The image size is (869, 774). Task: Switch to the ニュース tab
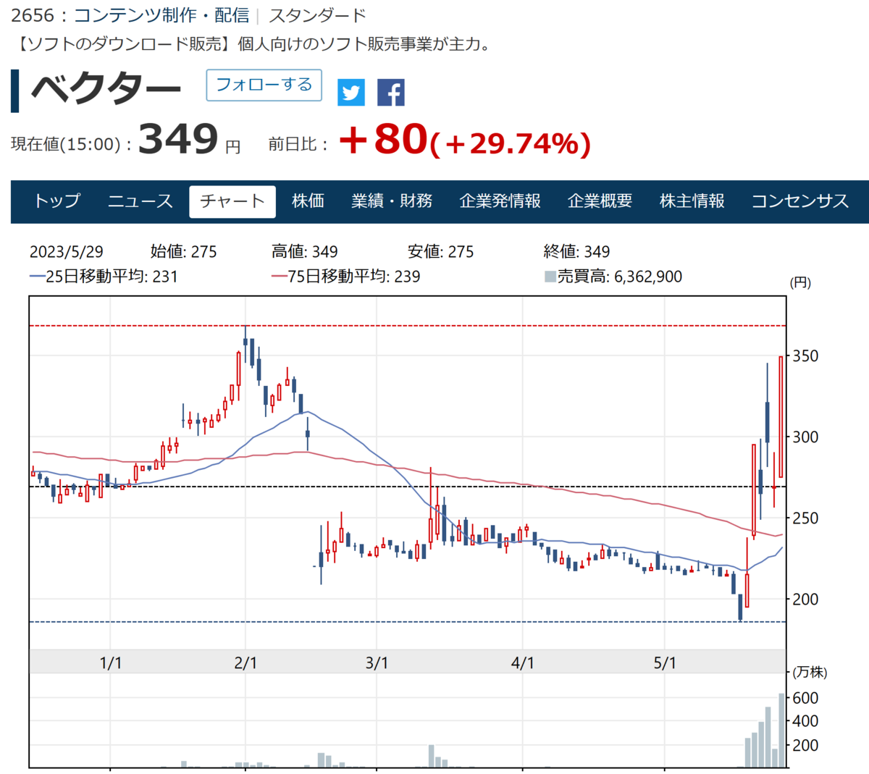140,201
